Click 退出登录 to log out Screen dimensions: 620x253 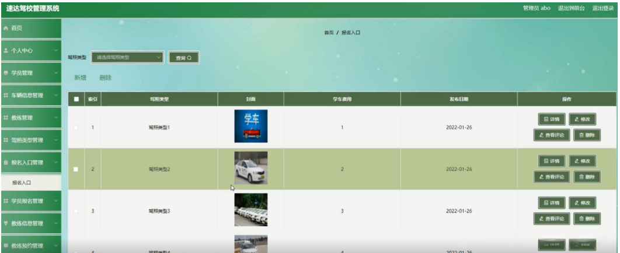point(602,8)
